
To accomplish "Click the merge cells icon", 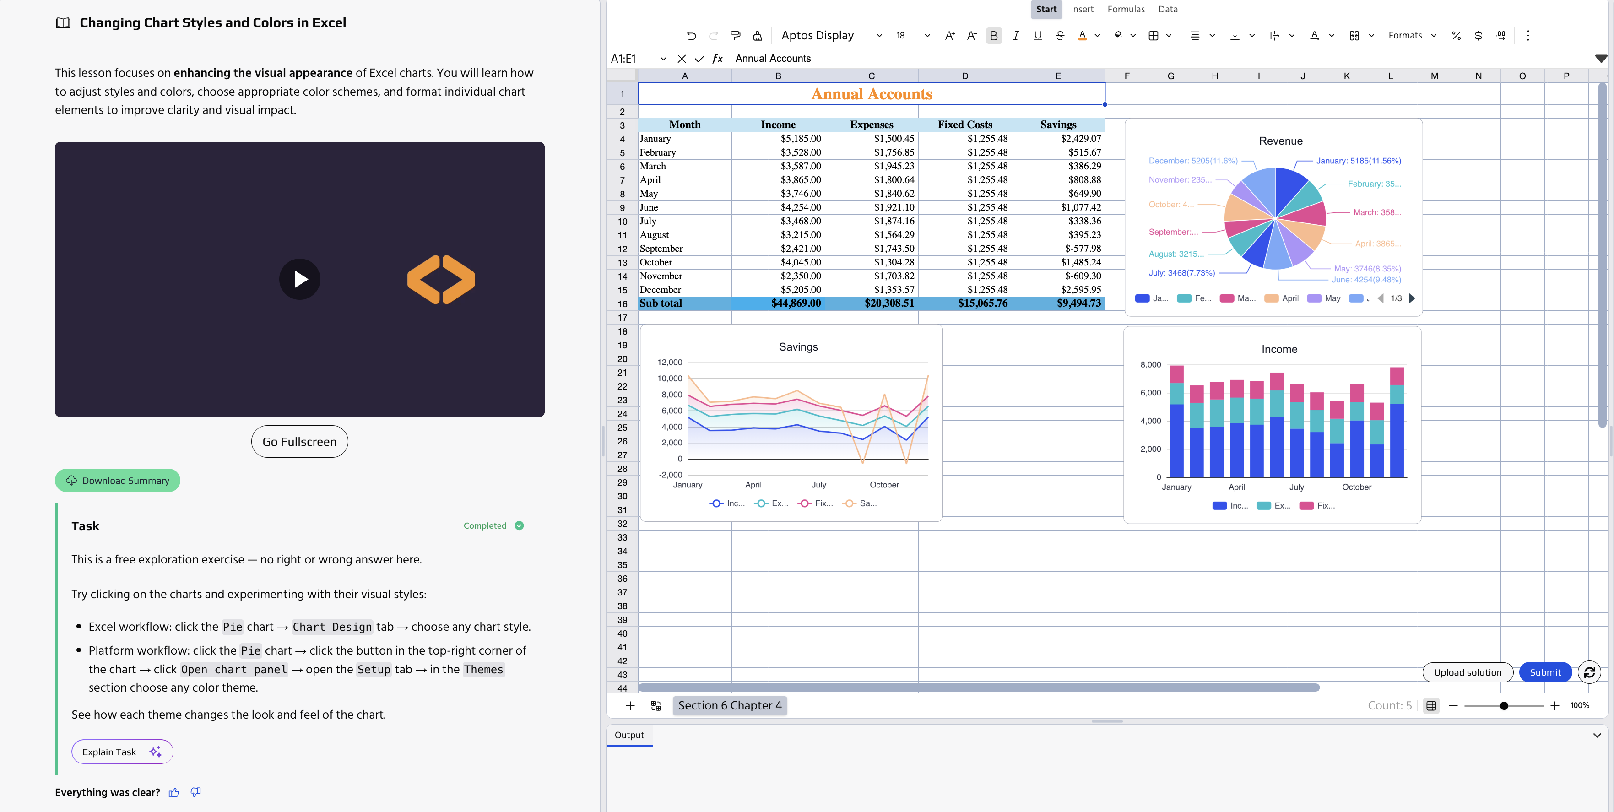I will 1354,36.
